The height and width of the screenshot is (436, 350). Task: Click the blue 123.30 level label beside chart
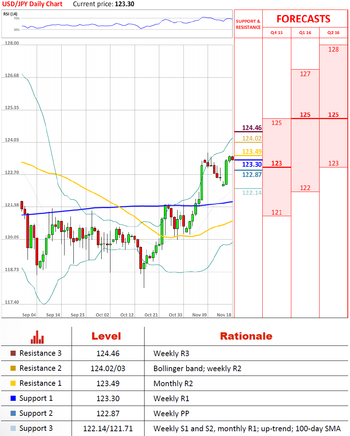252,165
